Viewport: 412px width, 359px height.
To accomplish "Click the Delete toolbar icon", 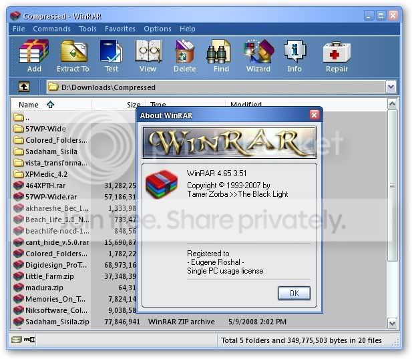I will 184,51.
